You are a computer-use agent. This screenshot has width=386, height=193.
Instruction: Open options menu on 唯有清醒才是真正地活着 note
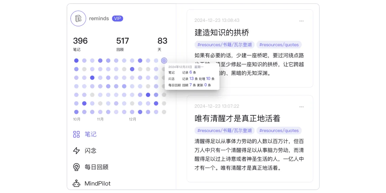pyautogui.click(x=301, y=106)
